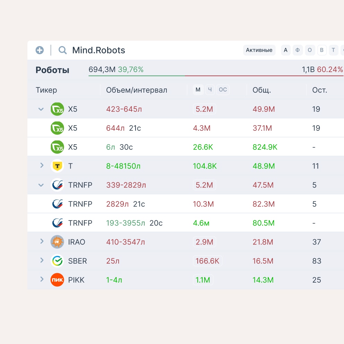Screen dimensions: 344x344
Task: Click the 5.2M badge in X5 row
Action: coord(204,109)
